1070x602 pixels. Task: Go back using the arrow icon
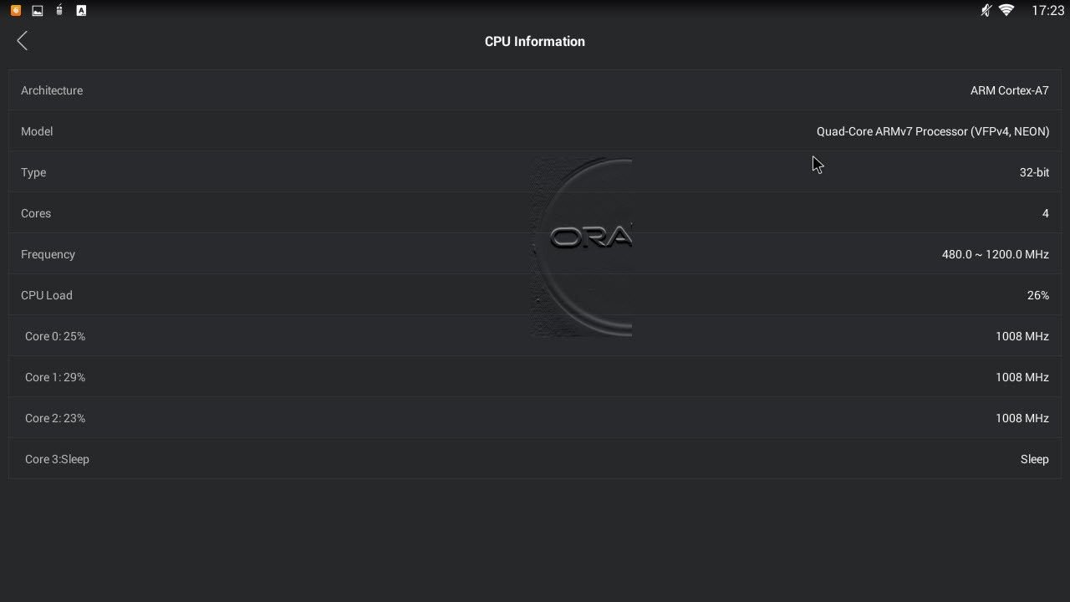click(x=23, y=41)
